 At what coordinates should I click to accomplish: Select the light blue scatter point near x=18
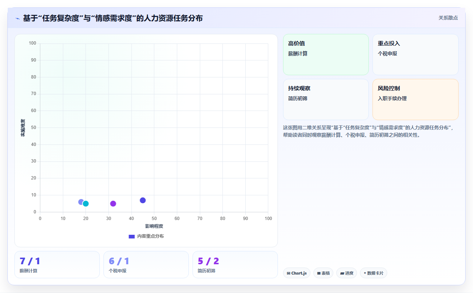pyautogui.click(x=81, y=202)
